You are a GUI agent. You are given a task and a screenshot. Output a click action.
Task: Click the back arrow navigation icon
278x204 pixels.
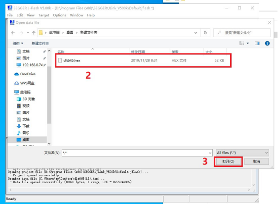point(13,33)
